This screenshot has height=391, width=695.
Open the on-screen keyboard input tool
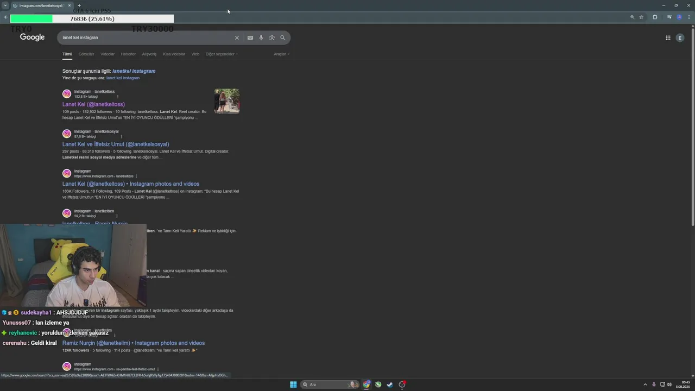[x=250, y=38]
